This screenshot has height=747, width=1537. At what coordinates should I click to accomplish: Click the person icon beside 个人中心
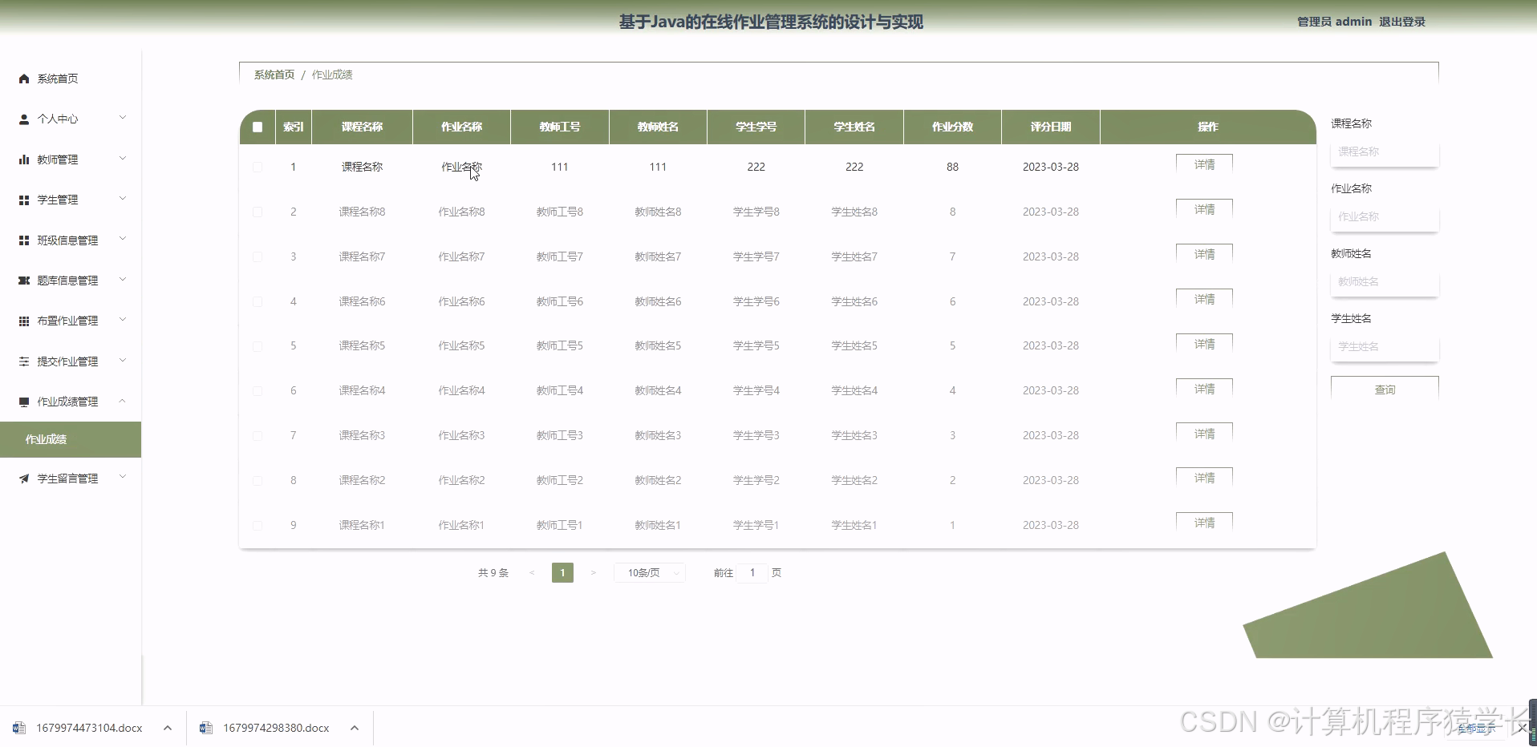click(24, 119)
